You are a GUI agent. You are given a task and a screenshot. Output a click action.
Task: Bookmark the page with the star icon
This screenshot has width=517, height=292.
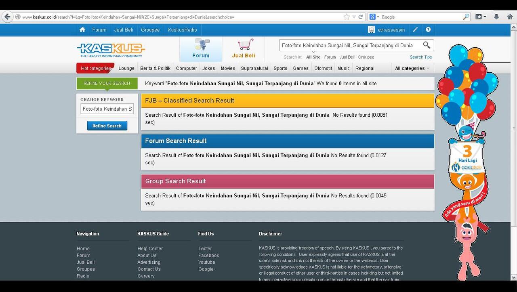[346, 17]
